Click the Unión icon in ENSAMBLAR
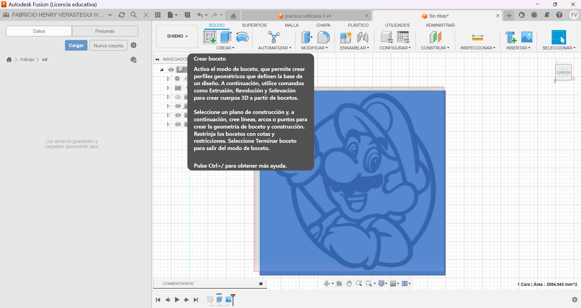This screenshot has width=581, height=308. [x=363, y=37]
